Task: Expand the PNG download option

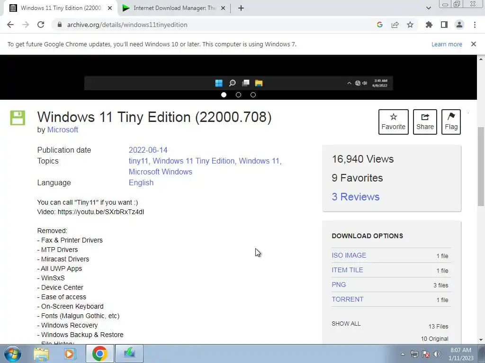Action: (339, 285)
